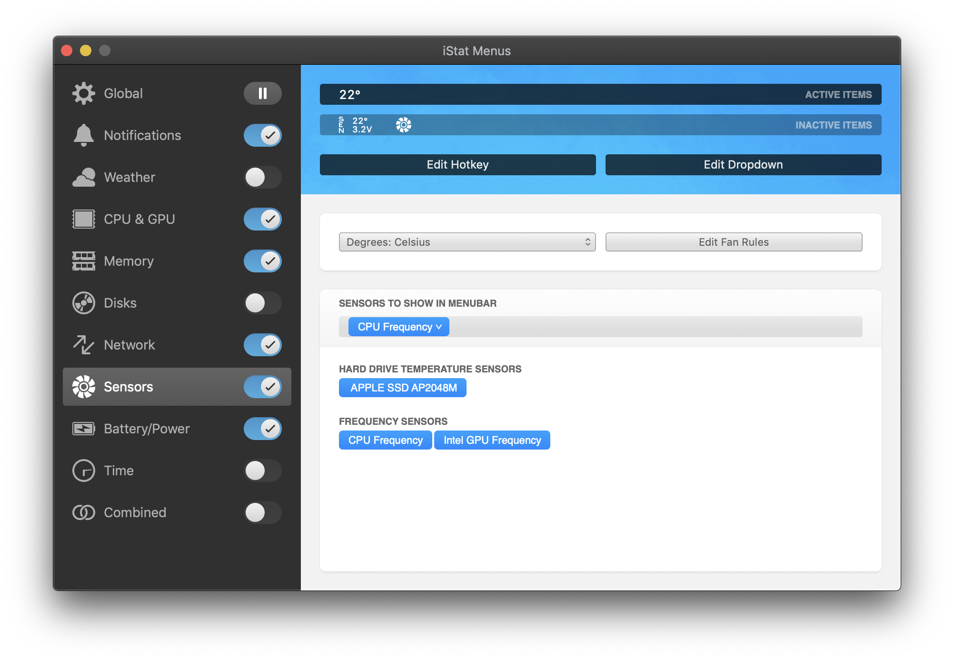Select the Disks icon in sidebar
The height and width of the screenshot is (661, 954).
click(x=84, y=303)
